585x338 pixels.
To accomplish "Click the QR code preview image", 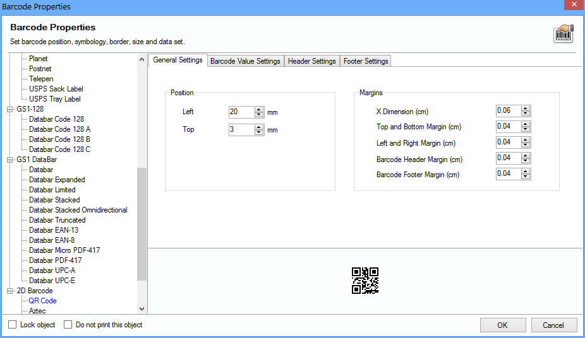I will pos(365,281).
